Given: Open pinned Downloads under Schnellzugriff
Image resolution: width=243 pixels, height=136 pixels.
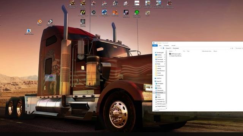Looking at the screenshot, I should point(160,59).
